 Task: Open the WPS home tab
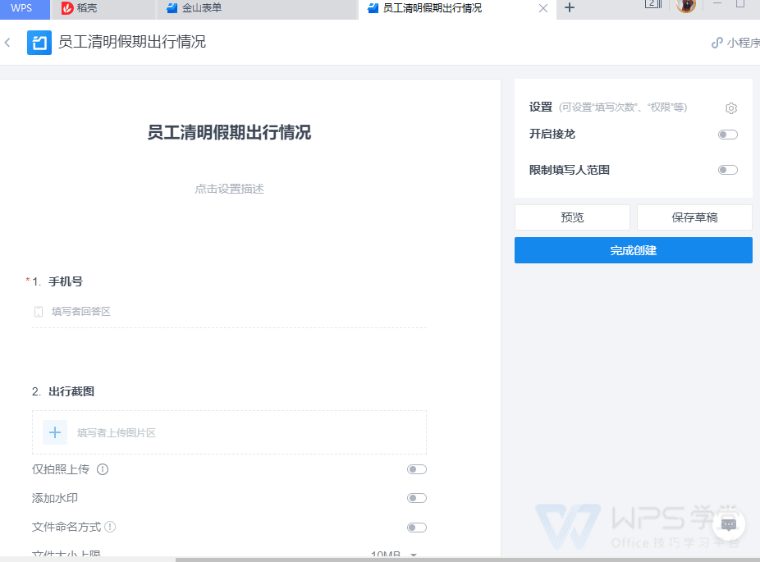point(23,8)
